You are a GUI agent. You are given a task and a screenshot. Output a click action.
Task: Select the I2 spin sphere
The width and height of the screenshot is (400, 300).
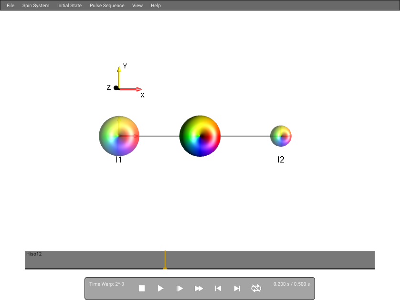(281, 136)
